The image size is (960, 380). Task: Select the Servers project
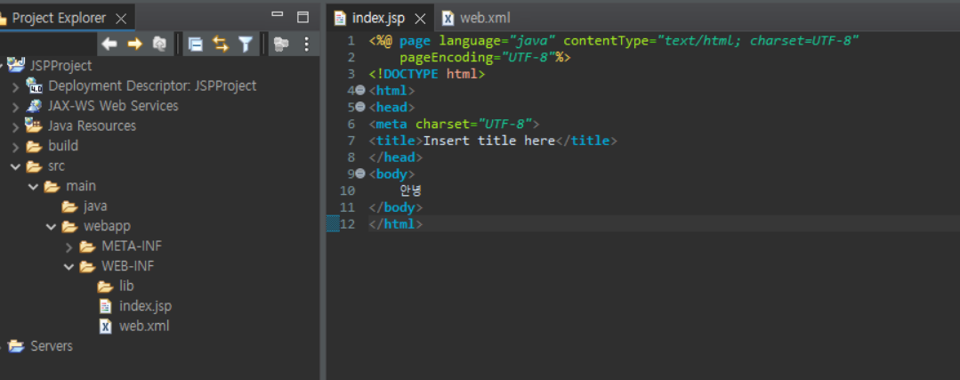click(52, 346)
